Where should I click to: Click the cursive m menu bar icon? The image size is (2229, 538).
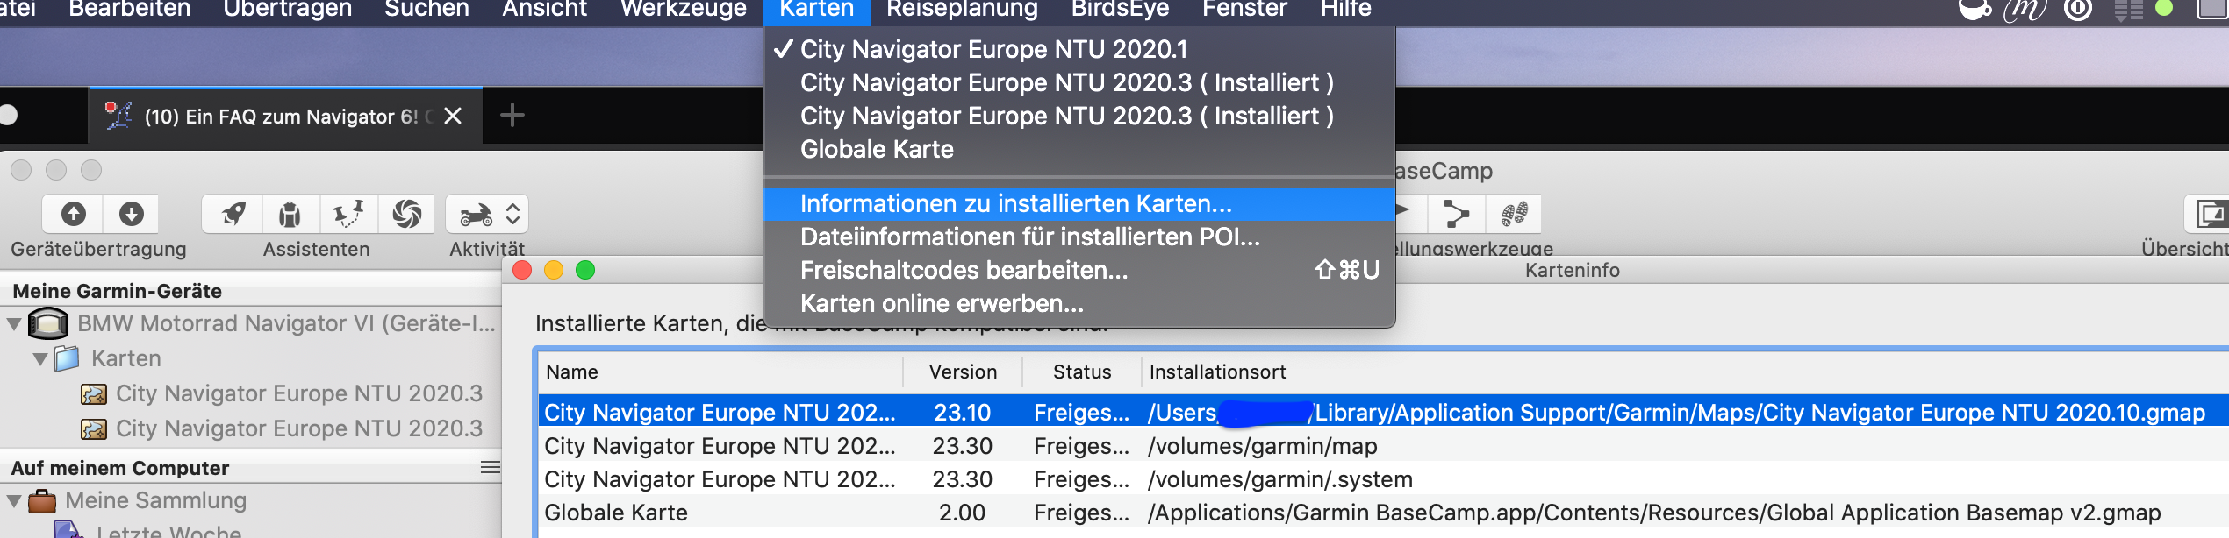click(x=2025, y=10)
